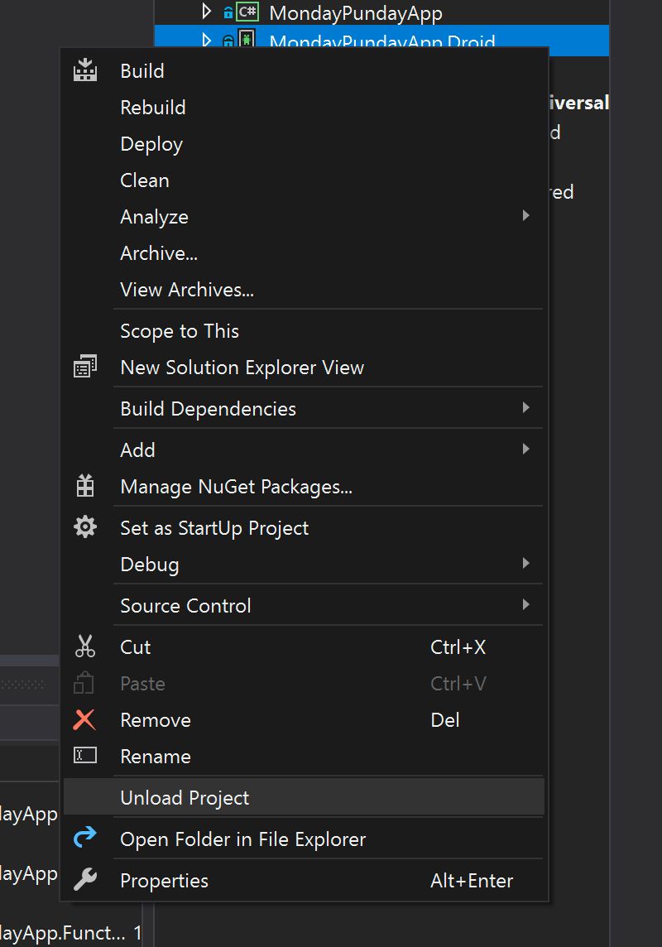This screenshot has height=947, width=662.
Task: Click the Rename icon
Action: pos(85,756)
